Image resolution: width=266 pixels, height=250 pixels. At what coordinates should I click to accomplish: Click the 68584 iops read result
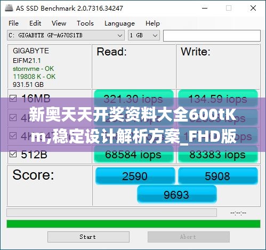tap(134, 155)
